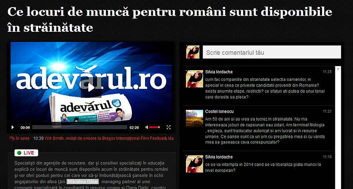Screen dimensions: 353x189
Task: Open Silvia Iordache's avatar on the 11:18 comment
Action: point(194,164)
